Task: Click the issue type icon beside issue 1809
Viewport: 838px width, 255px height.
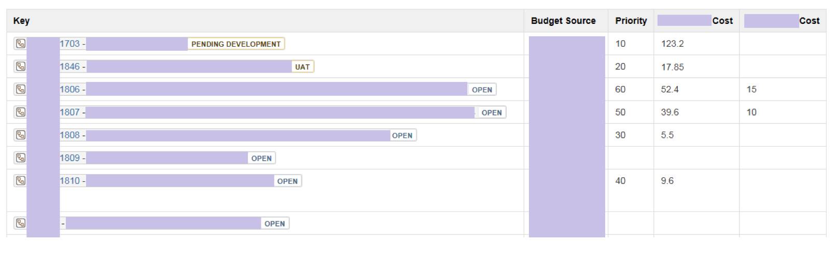Action: tap(20, 158)
